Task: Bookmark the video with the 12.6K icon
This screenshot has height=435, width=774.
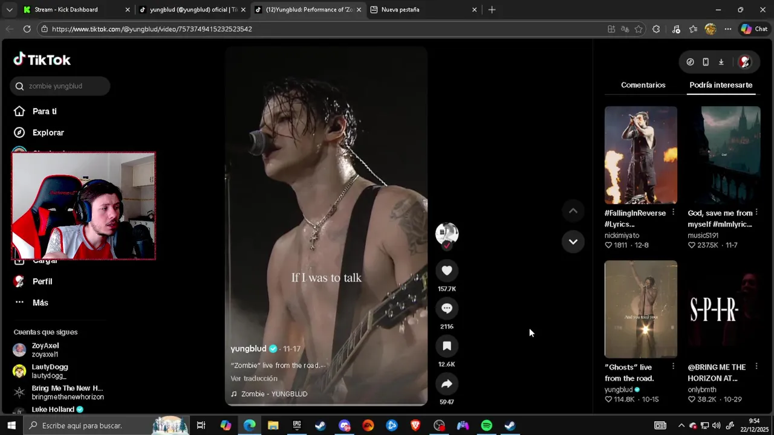Action: [447, 346]
